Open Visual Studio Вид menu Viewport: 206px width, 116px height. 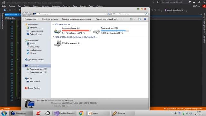[x=20, y=6]
